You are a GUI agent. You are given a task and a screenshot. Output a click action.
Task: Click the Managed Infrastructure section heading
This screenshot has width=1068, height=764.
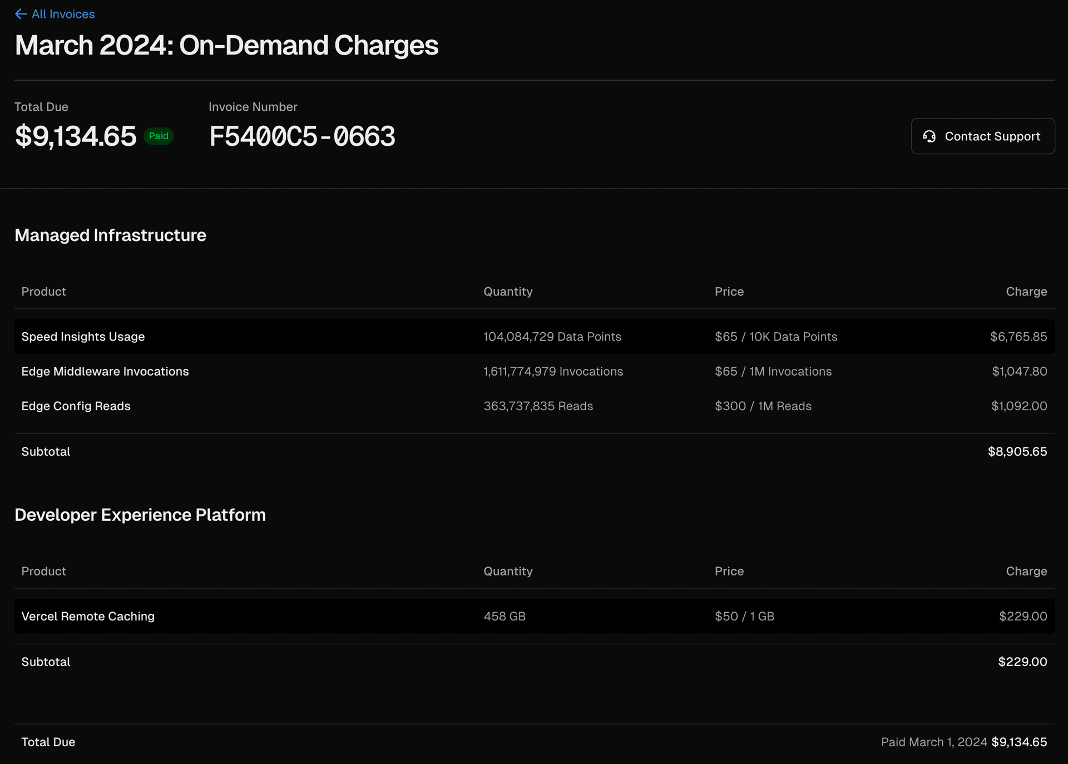110,235
